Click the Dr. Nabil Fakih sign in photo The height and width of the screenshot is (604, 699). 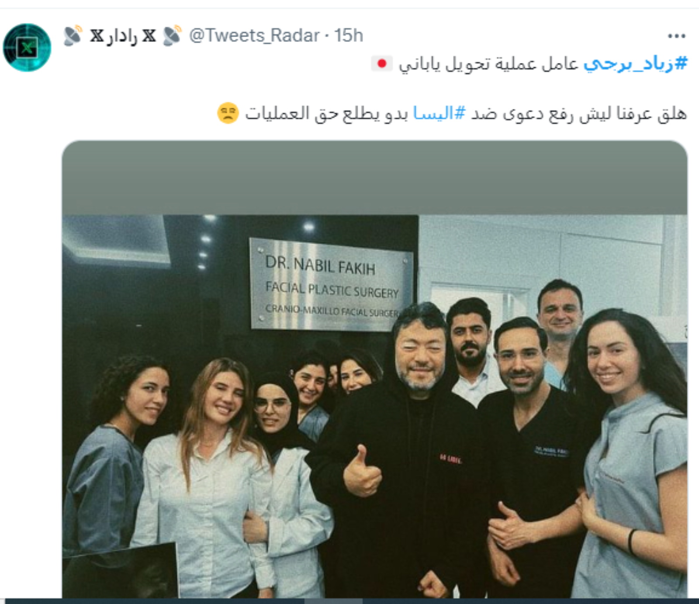coord(332,285)
